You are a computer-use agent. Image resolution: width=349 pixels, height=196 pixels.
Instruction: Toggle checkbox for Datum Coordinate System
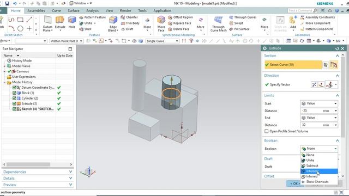14,88
